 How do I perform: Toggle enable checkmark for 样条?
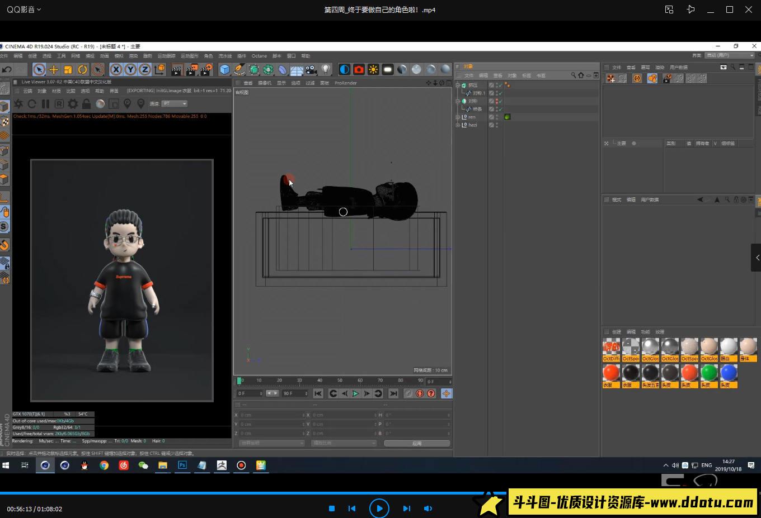(x=501, y=109)
